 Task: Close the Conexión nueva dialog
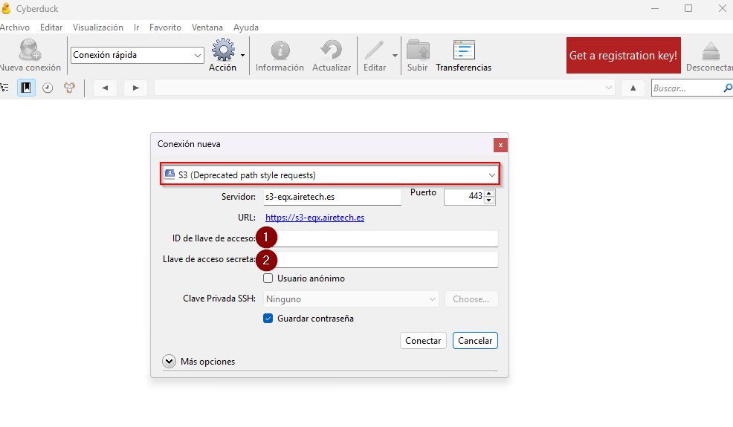(500, 145)
